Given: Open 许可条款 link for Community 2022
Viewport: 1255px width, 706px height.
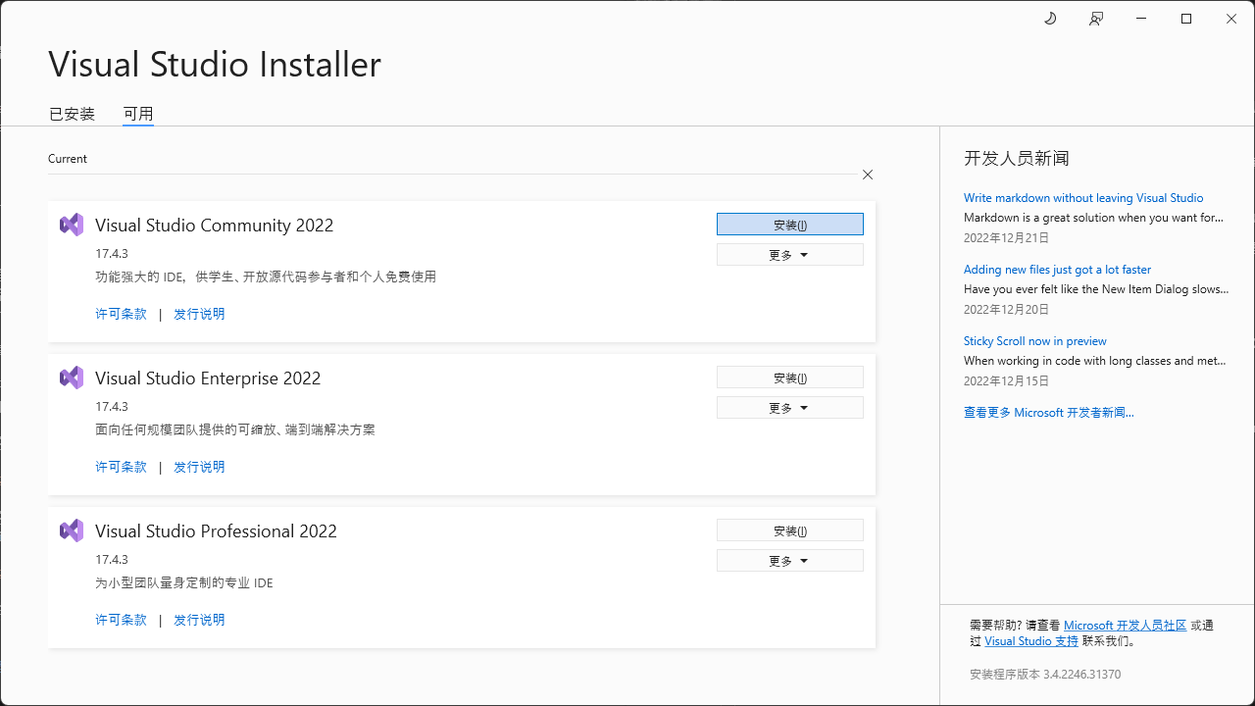Looking at the screenshot, I should coord(121,314).
